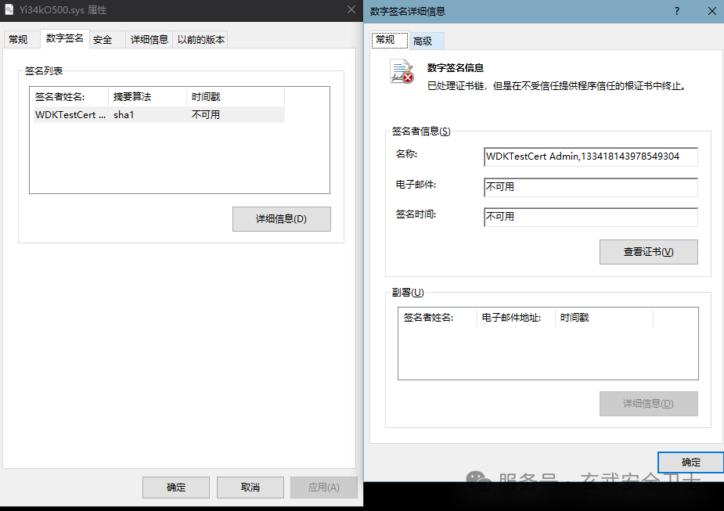
Task: Open the 以前的版本 tab
Action: [x=200, y=39]
